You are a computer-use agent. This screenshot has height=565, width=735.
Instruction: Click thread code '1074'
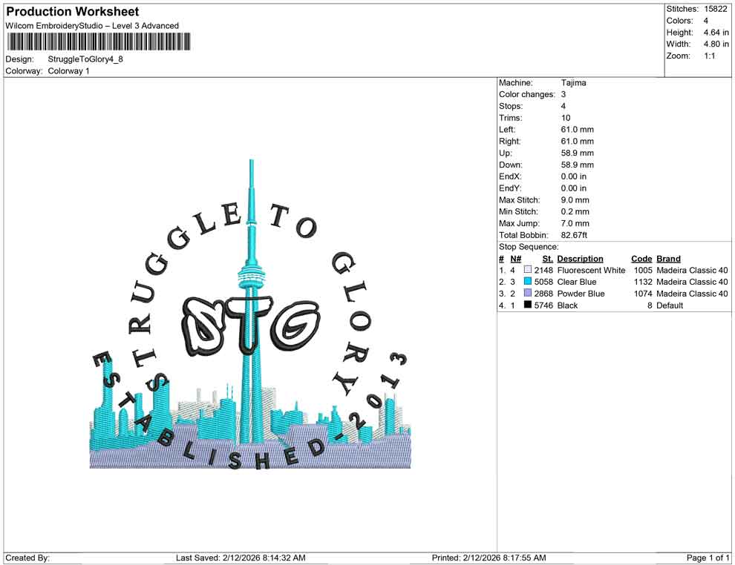click(643, 293)
